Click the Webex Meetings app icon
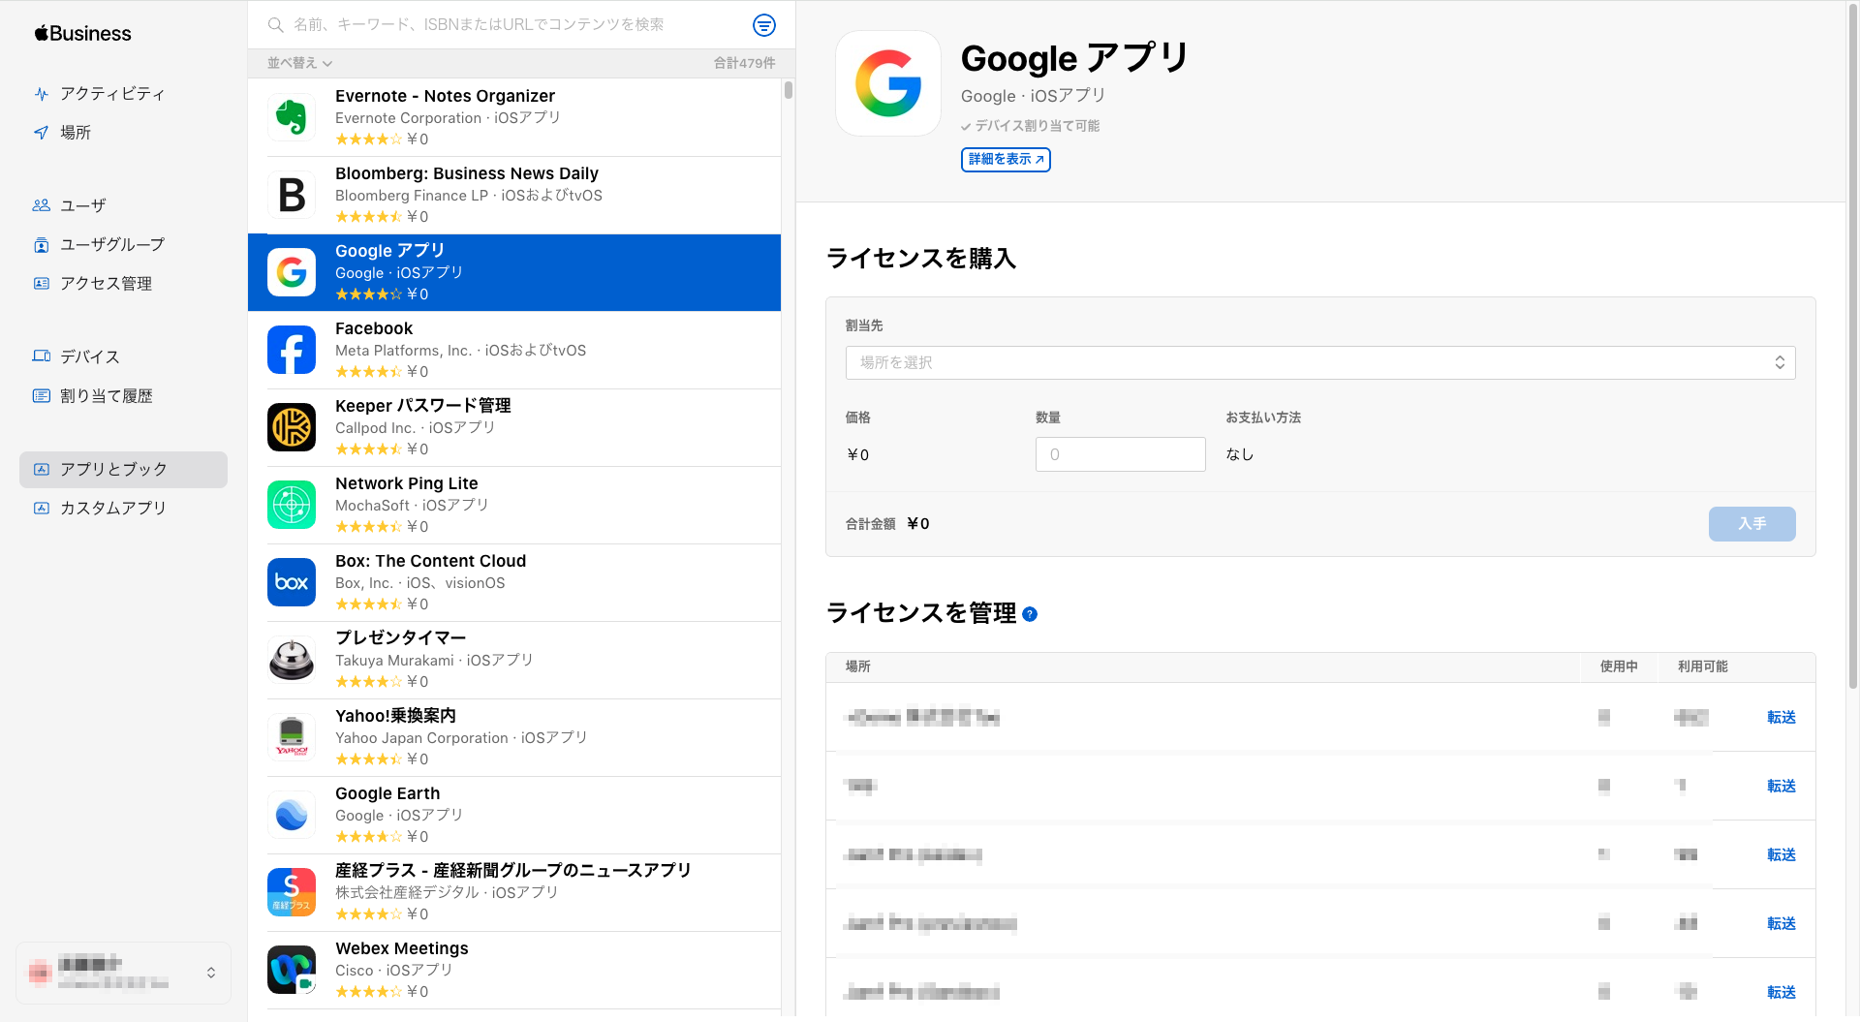Image resolution: width=1860 pixels, height=1022 pixels. click(292, 970)
